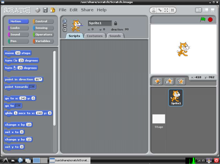Screen dimensions: 220x164
Task: Select the Variables block category
Action: pyautogui.click(x=43, y=41)
